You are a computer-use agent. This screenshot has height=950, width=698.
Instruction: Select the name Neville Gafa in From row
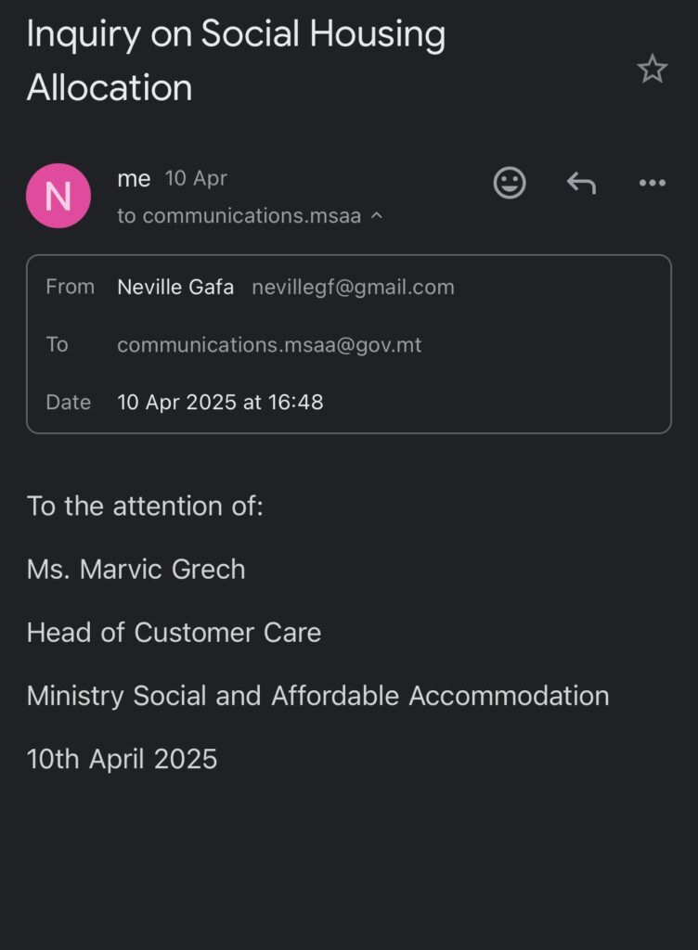175,287
